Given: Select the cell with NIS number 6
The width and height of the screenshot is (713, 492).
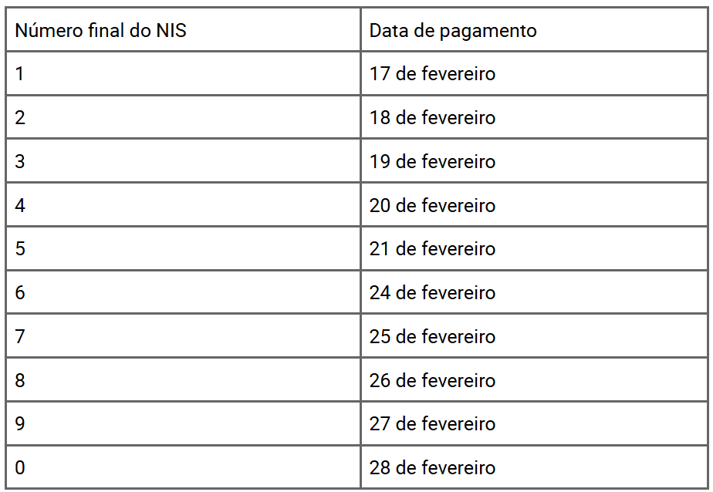Looking at the screenshot, I should point(183,292).
